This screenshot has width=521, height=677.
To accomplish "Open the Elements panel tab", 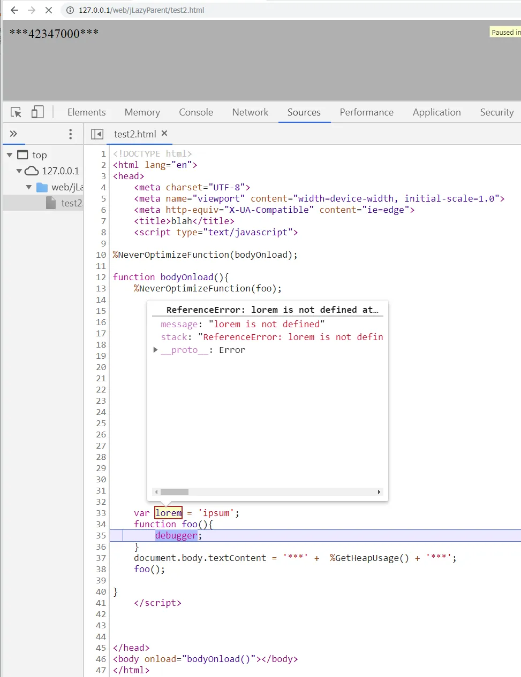I will pyautogui.click(x=86, y=112).
